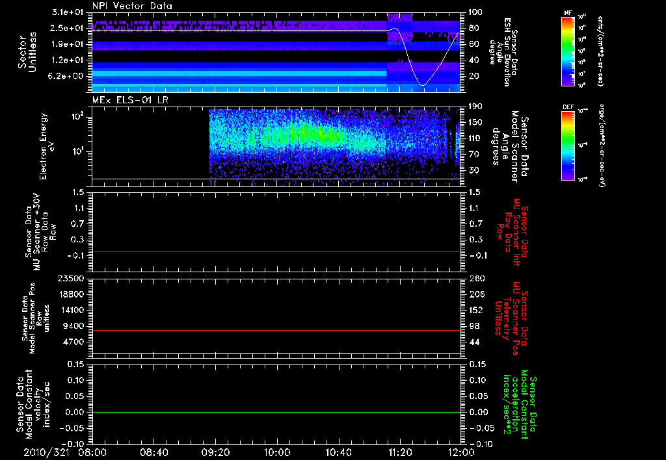Click the 10:40 time tick label
The width and height of the screenshot is (666, 460).
coord(338,452)
